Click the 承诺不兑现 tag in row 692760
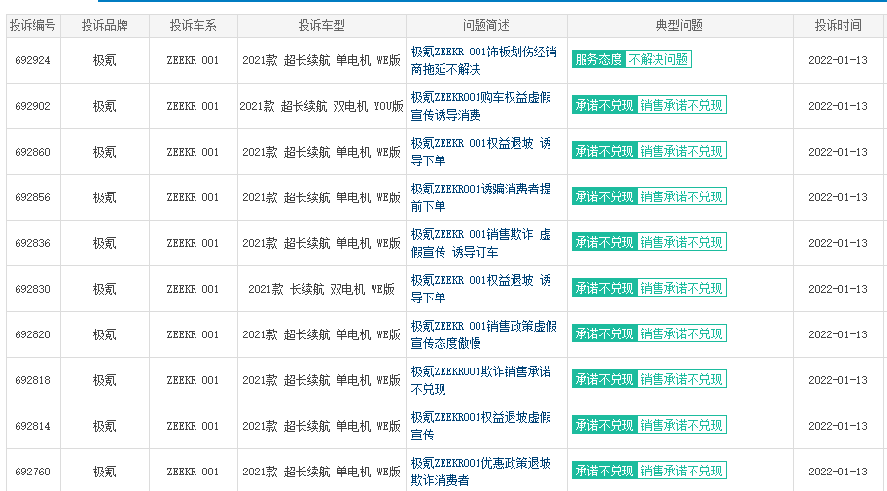The height and width of the screenshot is (491, 887). point(604,471)
